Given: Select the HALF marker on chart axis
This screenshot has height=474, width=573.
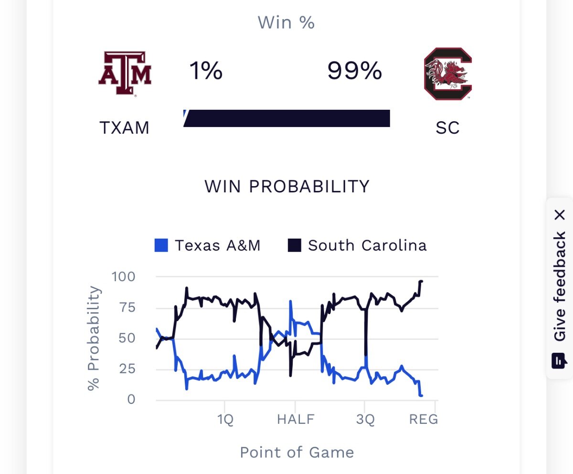Looking at the screenshot, I should tap(296, 420).
